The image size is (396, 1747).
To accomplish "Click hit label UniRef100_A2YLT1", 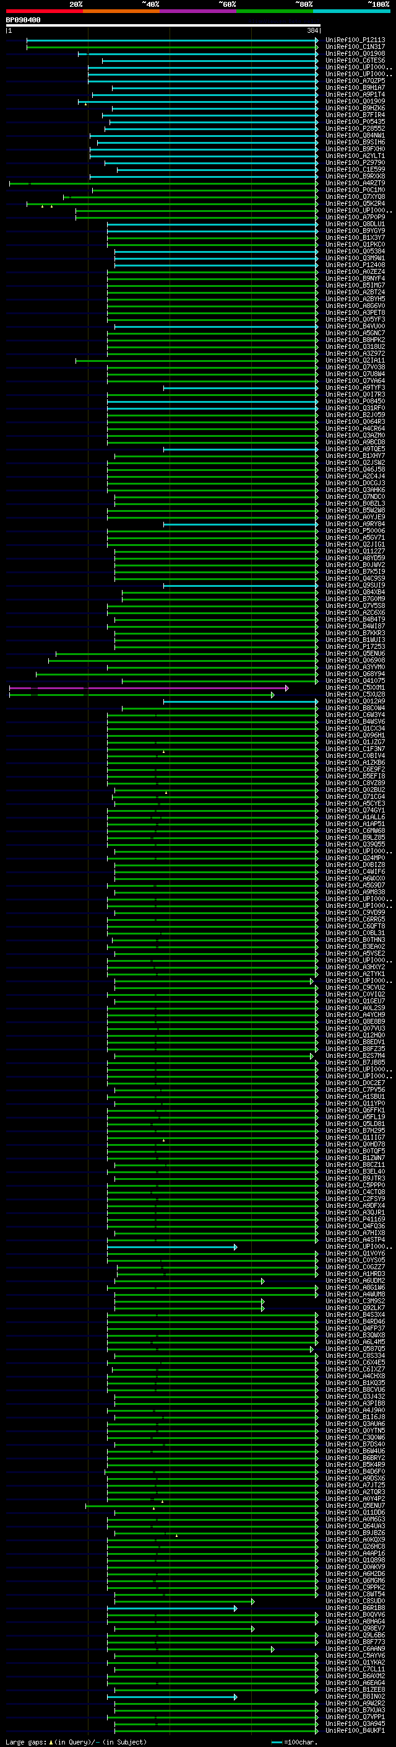I will (x=355, y=156).
